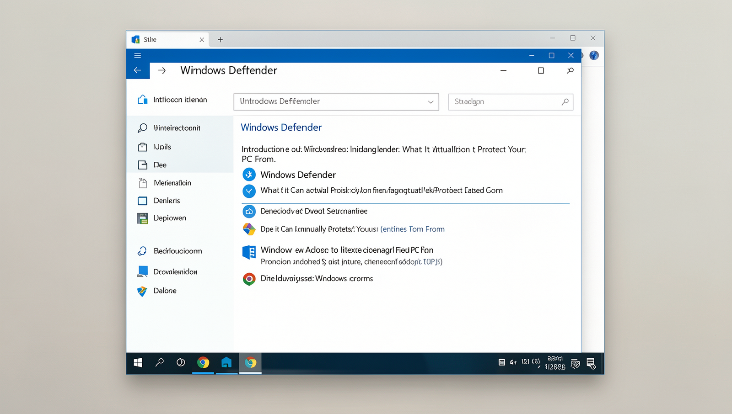Select the Dee sidebar icon
Screen dimensions: 732x414
[x=143, y=165]
